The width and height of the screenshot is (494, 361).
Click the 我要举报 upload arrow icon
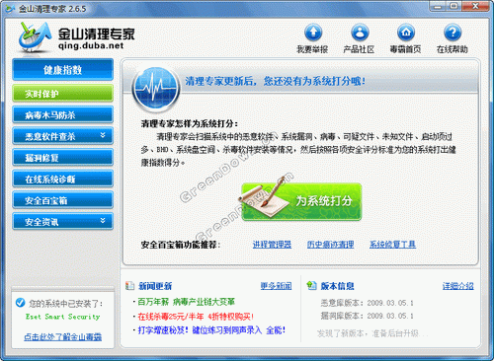point(313,33)
